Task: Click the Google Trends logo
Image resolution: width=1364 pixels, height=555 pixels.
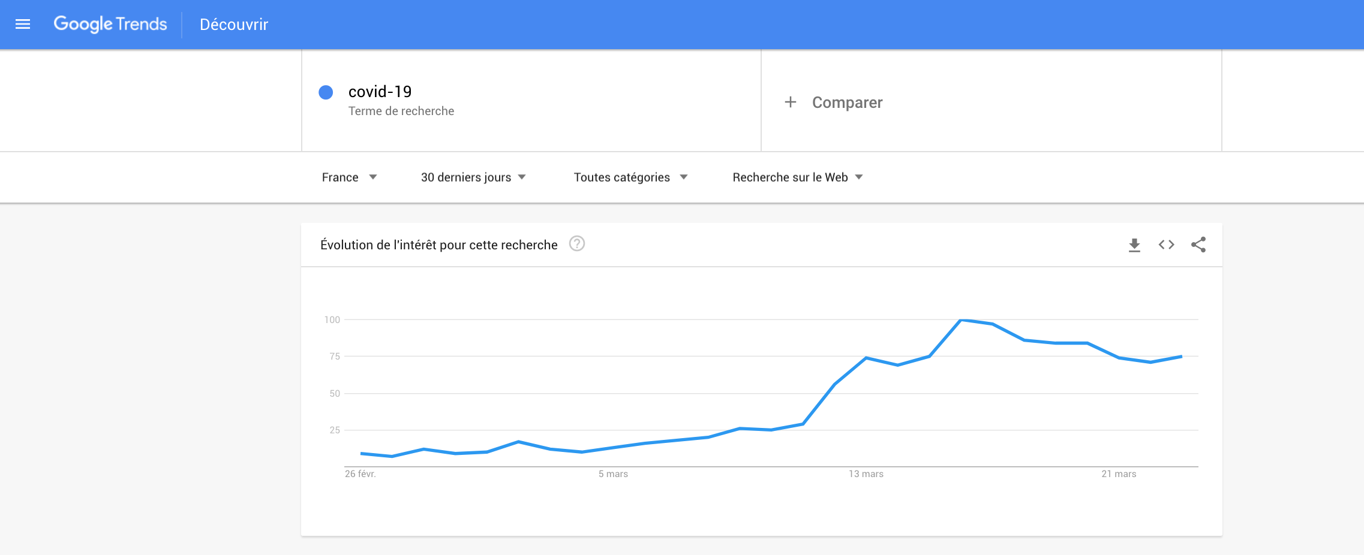Action: tap(110, 24)
